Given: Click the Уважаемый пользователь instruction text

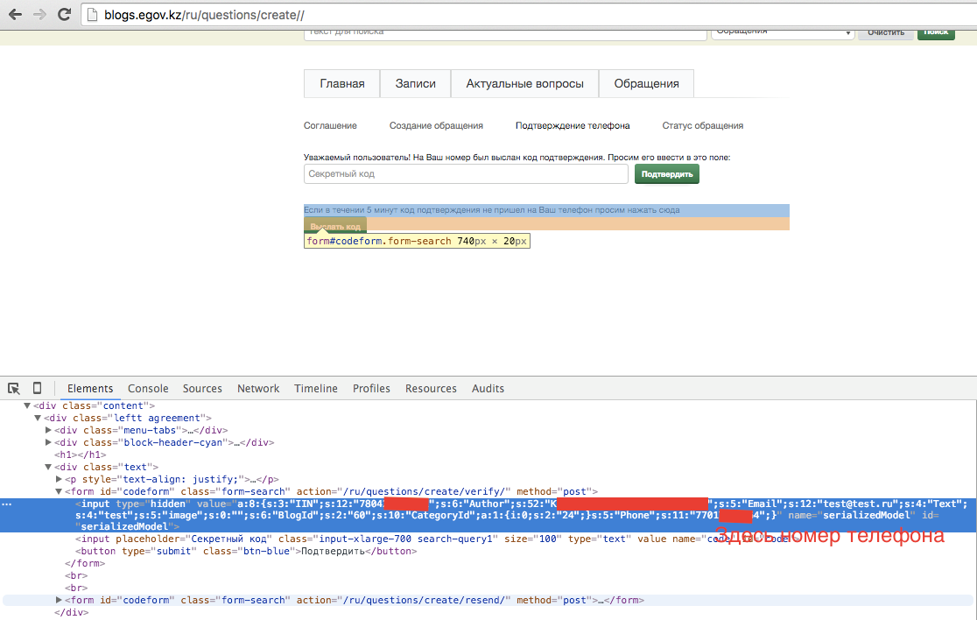Looking at the screenshot, I should 517,157.
